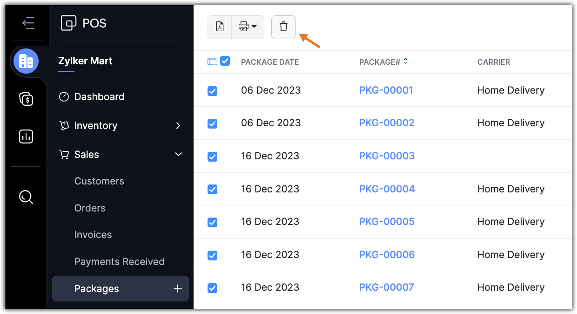Open the Invoices sidebar item
This screenshot has height=314, width=577.
click(x=93, y=235)
